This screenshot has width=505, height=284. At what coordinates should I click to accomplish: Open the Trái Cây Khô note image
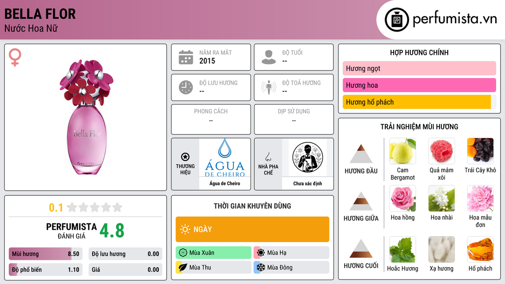point(480,151)
